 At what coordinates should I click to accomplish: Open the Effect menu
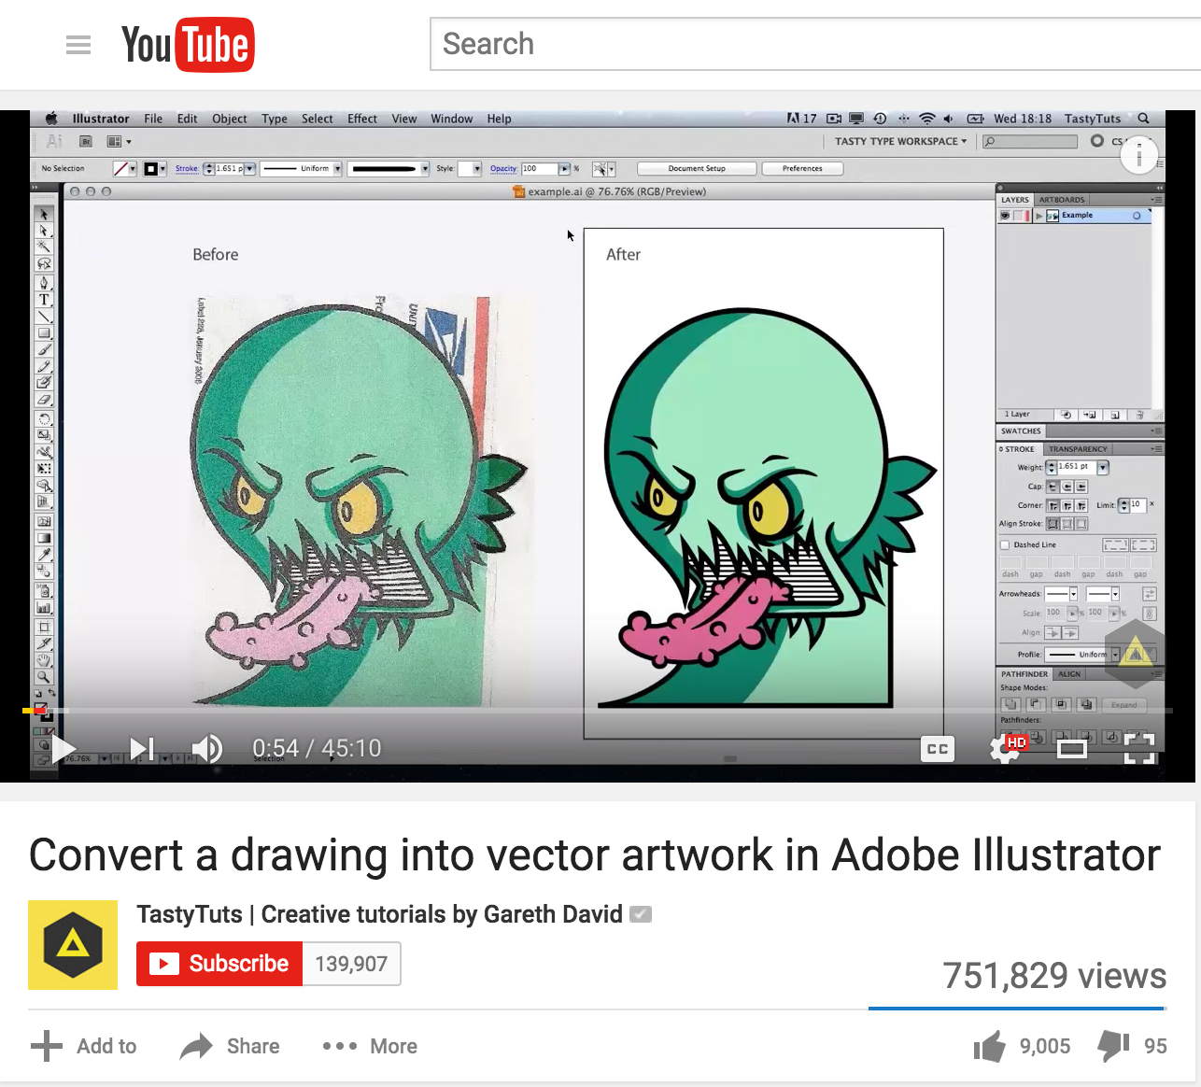(362, 119)
